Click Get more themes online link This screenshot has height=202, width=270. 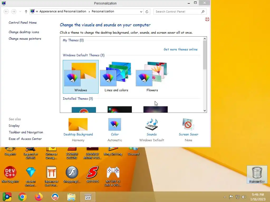(181, 49)
